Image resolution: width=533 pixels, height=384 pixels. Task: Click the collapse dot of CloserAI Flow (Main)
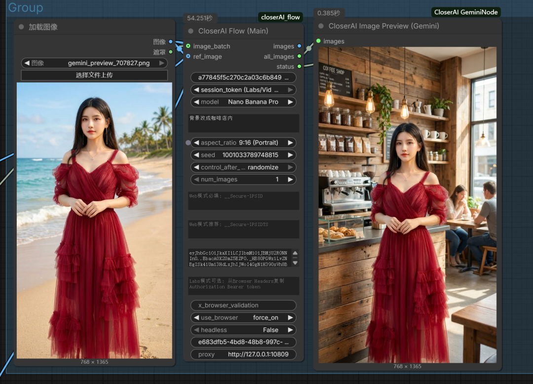[x=191, y=31]
